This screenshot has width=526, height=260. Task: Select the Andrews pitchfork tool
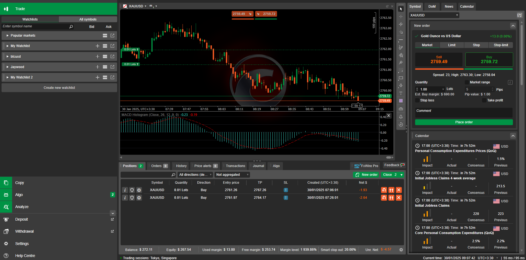click(x=401, y=63)
